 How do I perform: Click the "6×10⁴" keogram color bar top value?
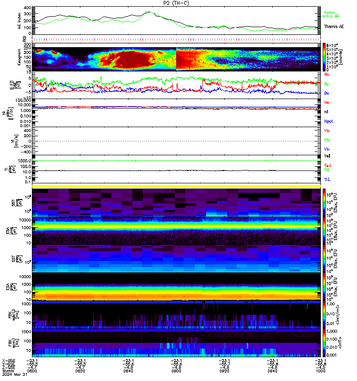tap(332, 45)
